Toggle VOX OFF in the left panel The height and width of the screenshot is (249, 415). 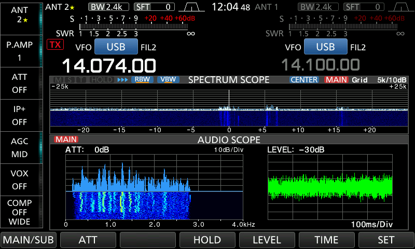coord(20,179)
